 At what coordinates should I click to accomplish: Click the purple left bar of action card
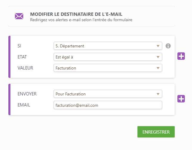click(x=9, y=100)
